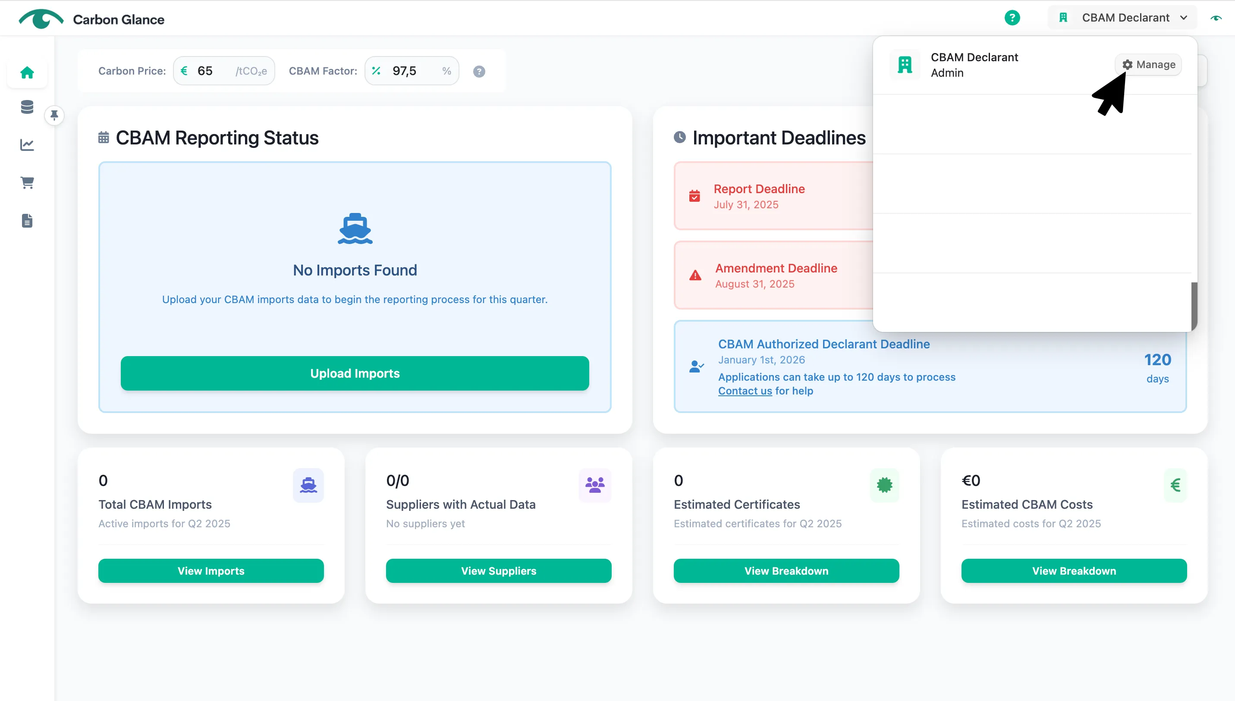This screenshot has width=1235, height=701.
Task: Click the Suppliers with Actual Data people icon
Action: pyautogui.click(x=595, y=485)
